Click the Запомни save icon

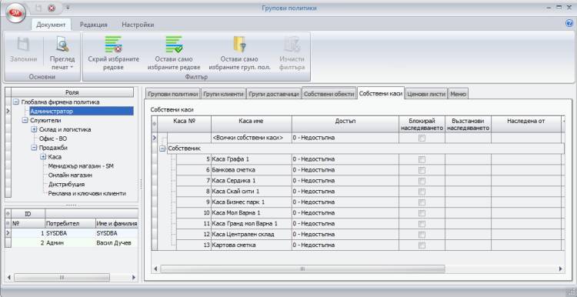tap(24, 45)
